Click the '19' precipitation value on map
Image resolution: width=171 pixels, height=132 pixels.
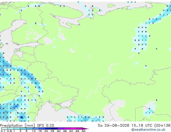[x=21, y=117]
